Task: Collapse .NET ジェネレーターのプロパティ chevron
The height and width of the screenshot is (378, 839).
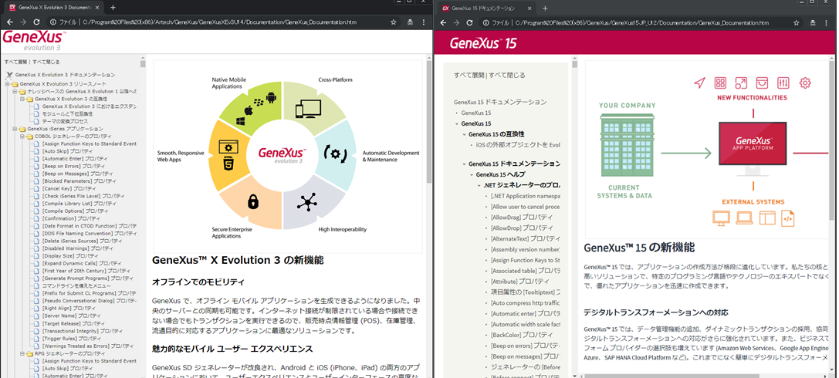Action: (x=479, y=185)
